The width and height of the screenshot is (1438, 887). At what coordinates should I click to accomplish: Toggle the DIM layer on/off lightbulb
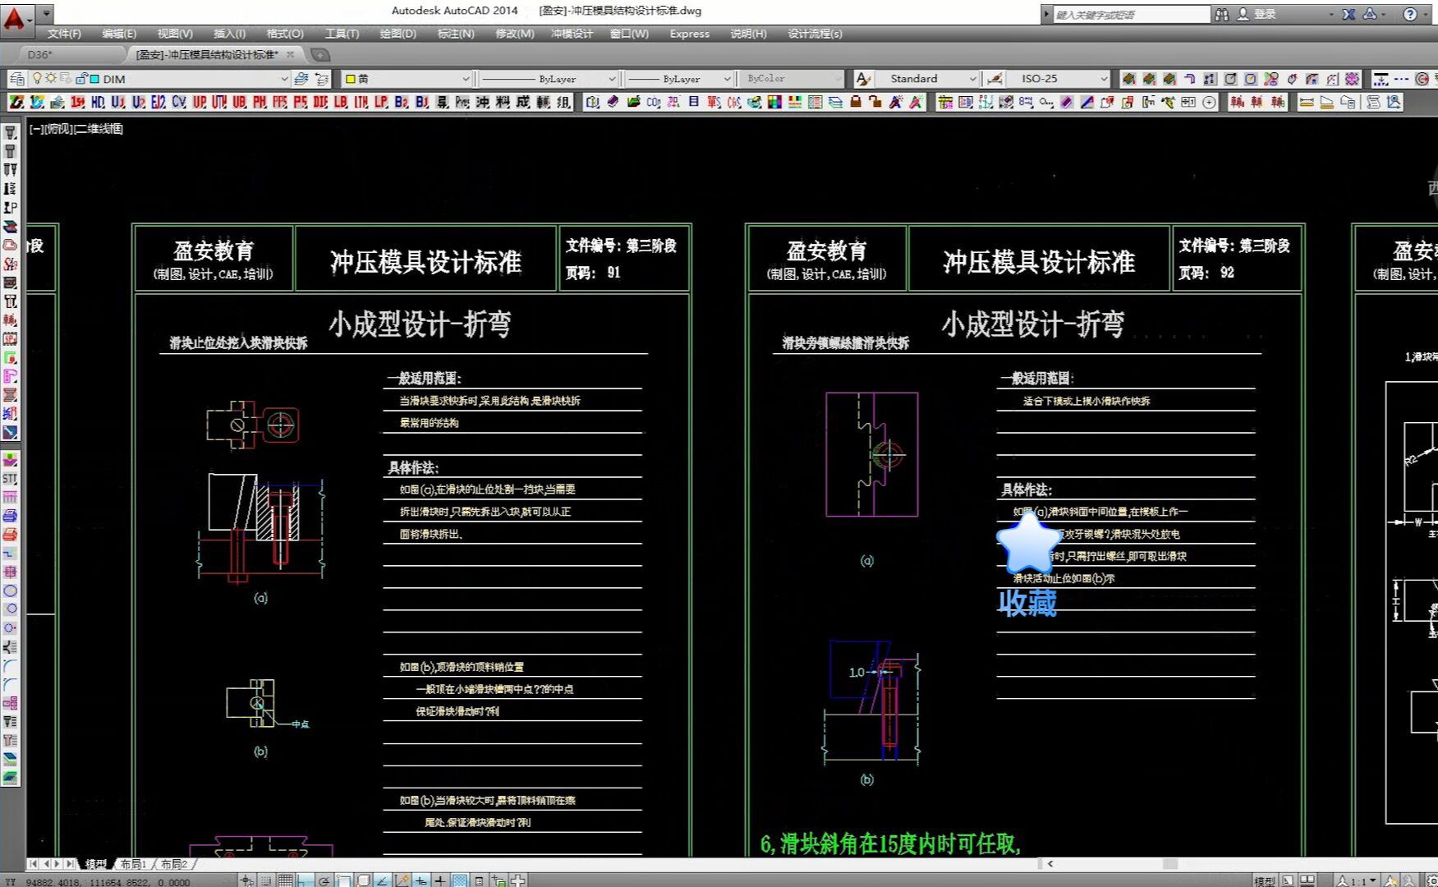(37, 79)
